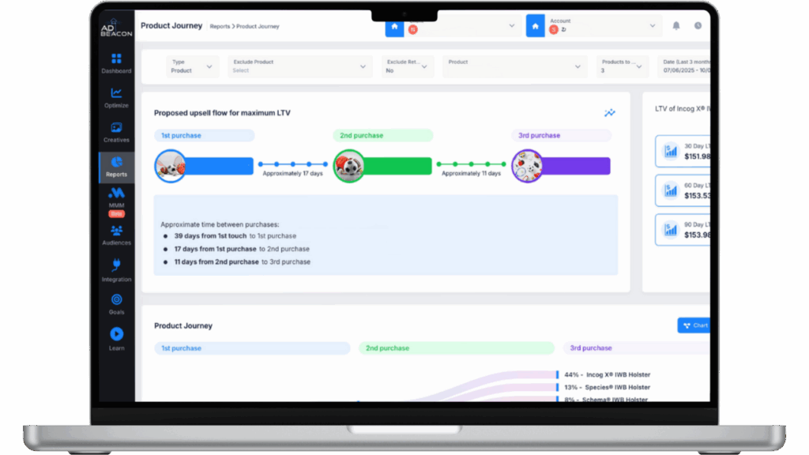Expand the Type dropdown filter
The height and width of the screenshot is (455, 809).
pos(193,66)
